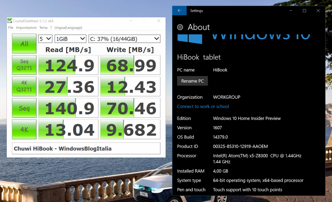Open the File menu in CrystalDiskMark
This screenshot has width=332, height=202.
click(x=11, y=28)
